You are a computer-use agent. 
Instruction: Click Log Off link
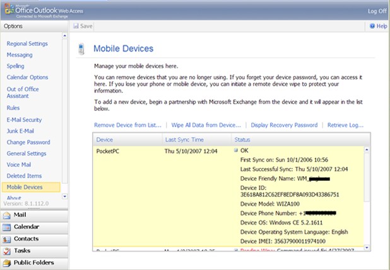377,11
